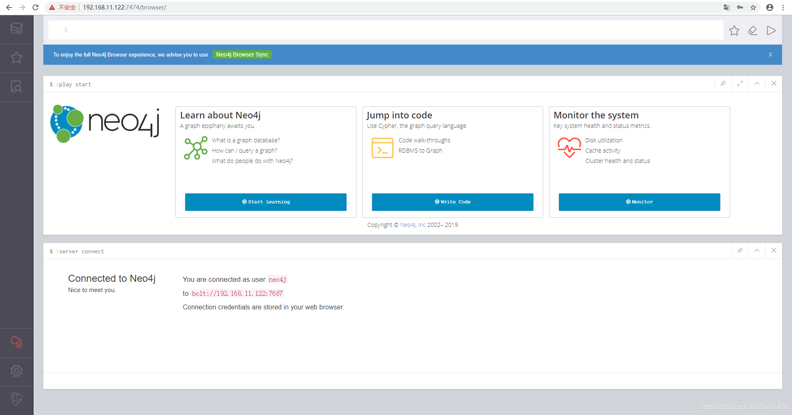
Task: Pin the ':server connect' frame
Action: [740, 250]
